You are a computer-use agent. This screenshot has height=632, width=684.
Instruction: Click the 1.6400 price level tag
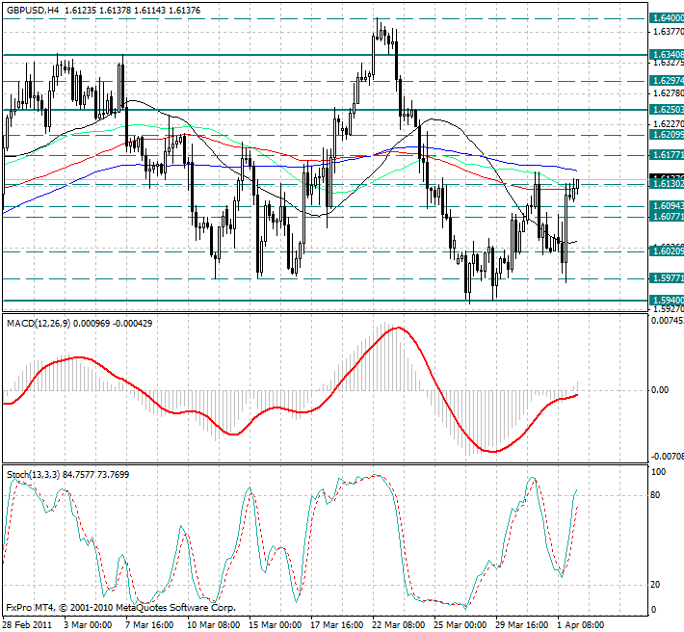point(667,18)
